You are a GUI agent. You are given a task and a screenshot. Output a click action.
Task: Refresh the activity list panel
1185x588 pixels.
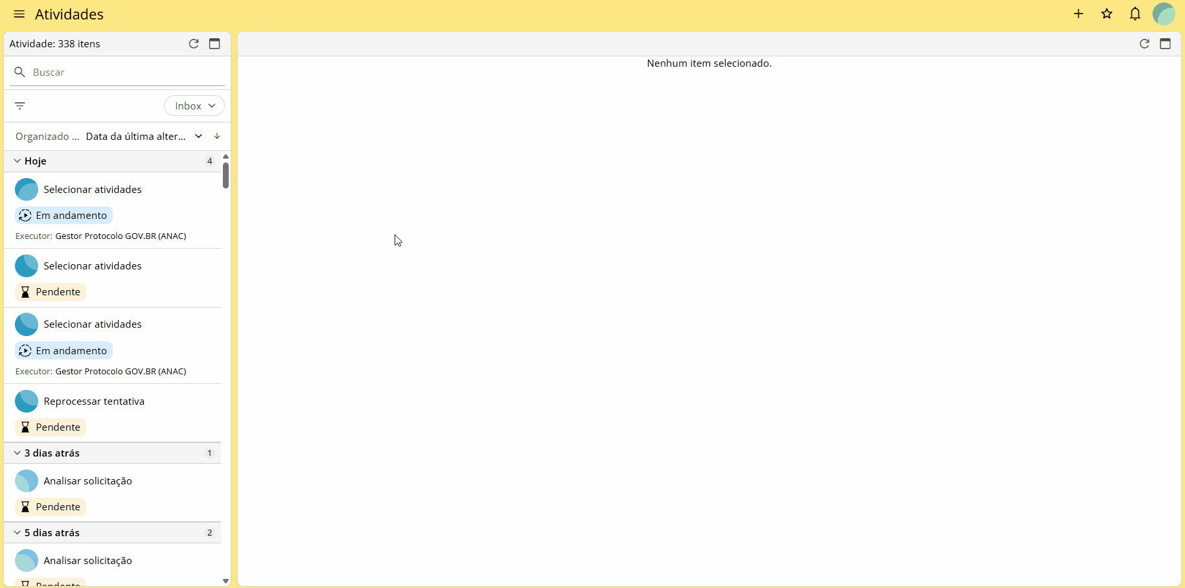click(194, 43)
